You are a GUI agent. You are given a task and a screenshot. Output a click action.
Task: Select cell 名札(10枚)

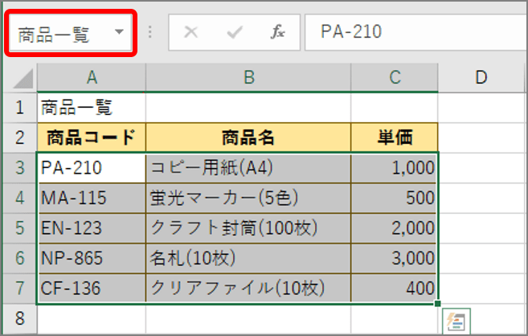coord(248,258)
